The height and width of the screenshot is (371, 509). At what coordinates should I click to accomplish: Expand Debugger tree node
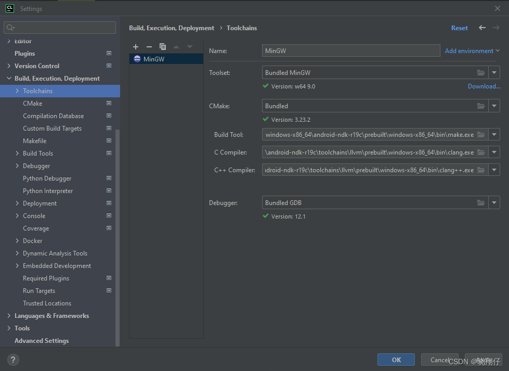pyautogui.click(x=17, y=165)
